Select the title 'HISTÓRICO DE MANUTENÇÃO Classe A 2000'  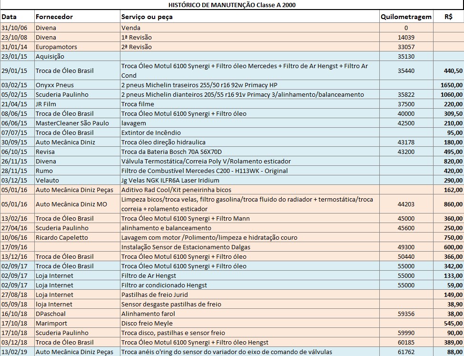(x=232, y=5)
